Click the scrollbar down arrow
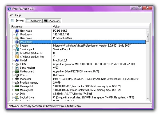This screenshot has width=160, height=115. click(x=148, y=99)
